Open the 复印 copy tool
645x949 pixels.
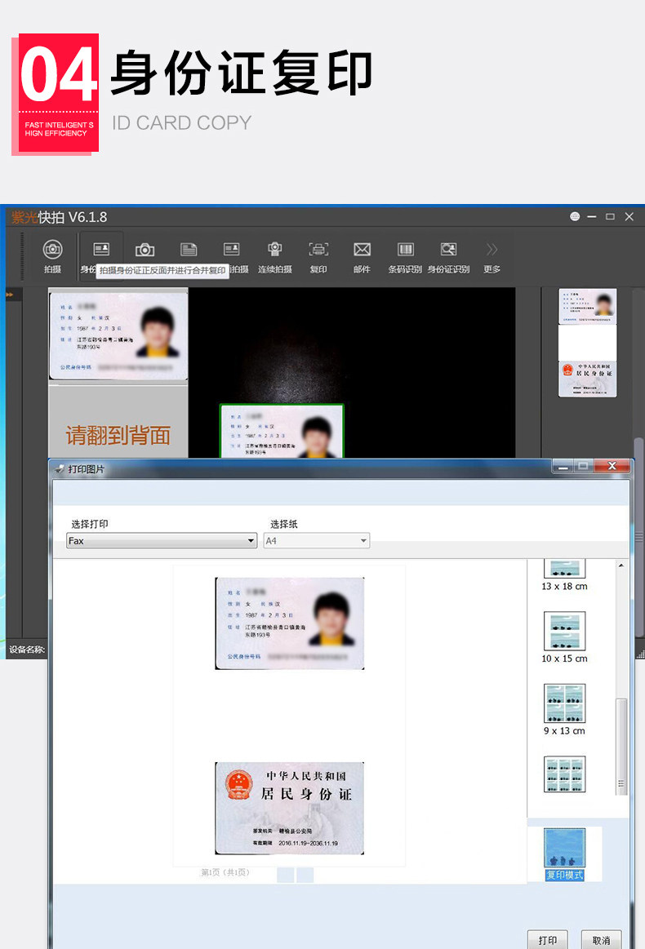(x=318, y=256)
